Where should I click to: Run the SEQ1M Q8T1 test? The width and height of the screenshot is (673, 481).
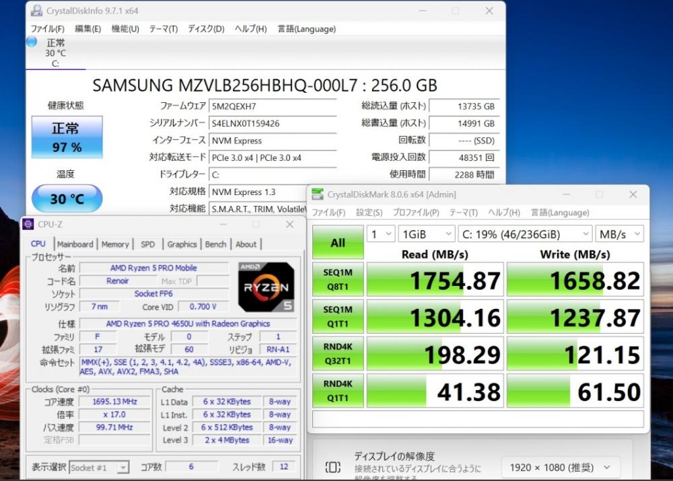[x=338, y=279]
